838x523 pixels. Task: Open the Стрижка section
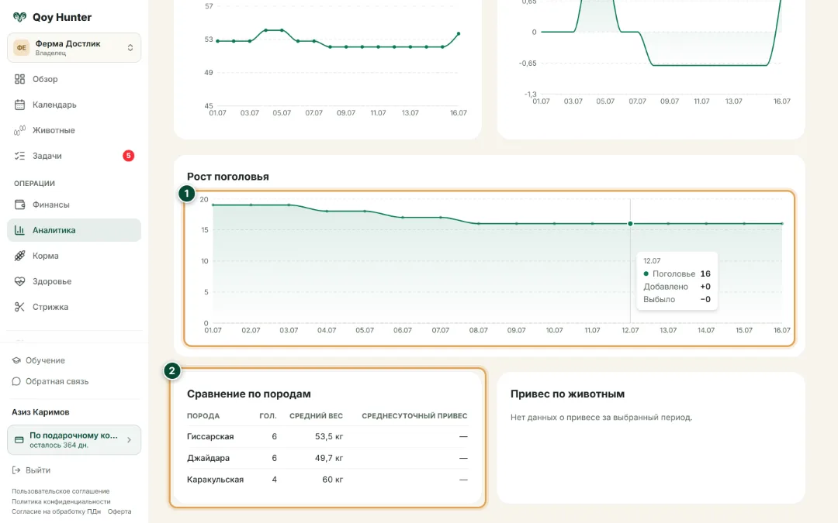coord(74,307)
